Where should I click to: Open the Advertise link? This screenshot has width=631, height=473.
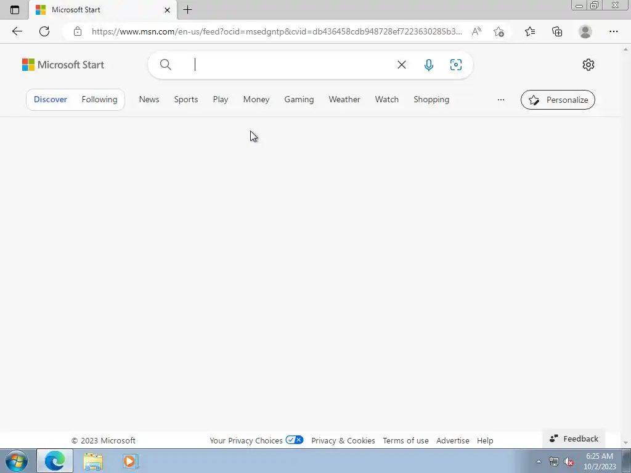(453, 440)
